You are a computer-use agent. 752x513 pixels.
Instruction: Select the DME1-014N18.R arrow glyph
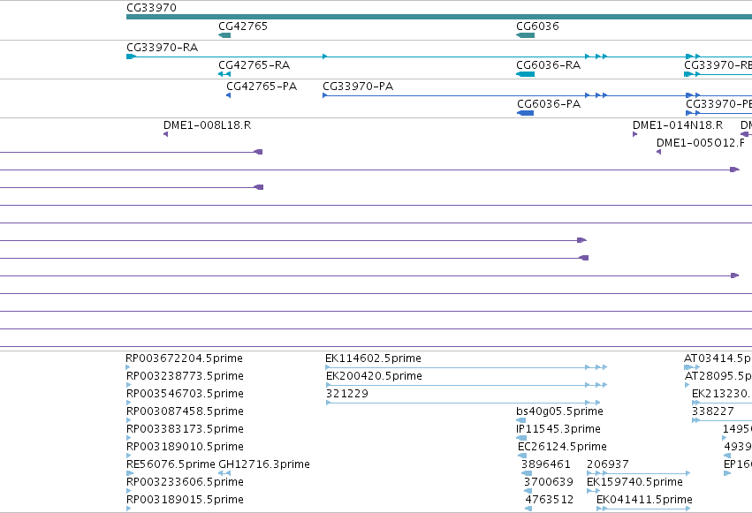pyautogui.click(x=635, y=134)
